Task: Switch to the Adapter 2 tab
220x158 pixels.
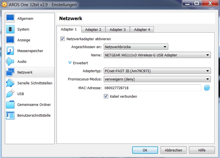Action: tap(93, 30)
